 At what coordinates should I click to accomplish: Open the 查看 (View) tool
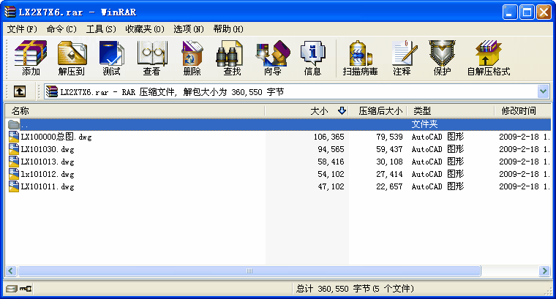point(151,58)
